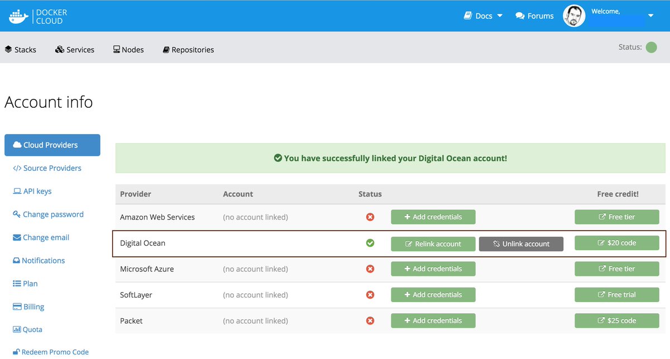
Task: Click the Redeem Promo Code icon
Action: (16, 351)
